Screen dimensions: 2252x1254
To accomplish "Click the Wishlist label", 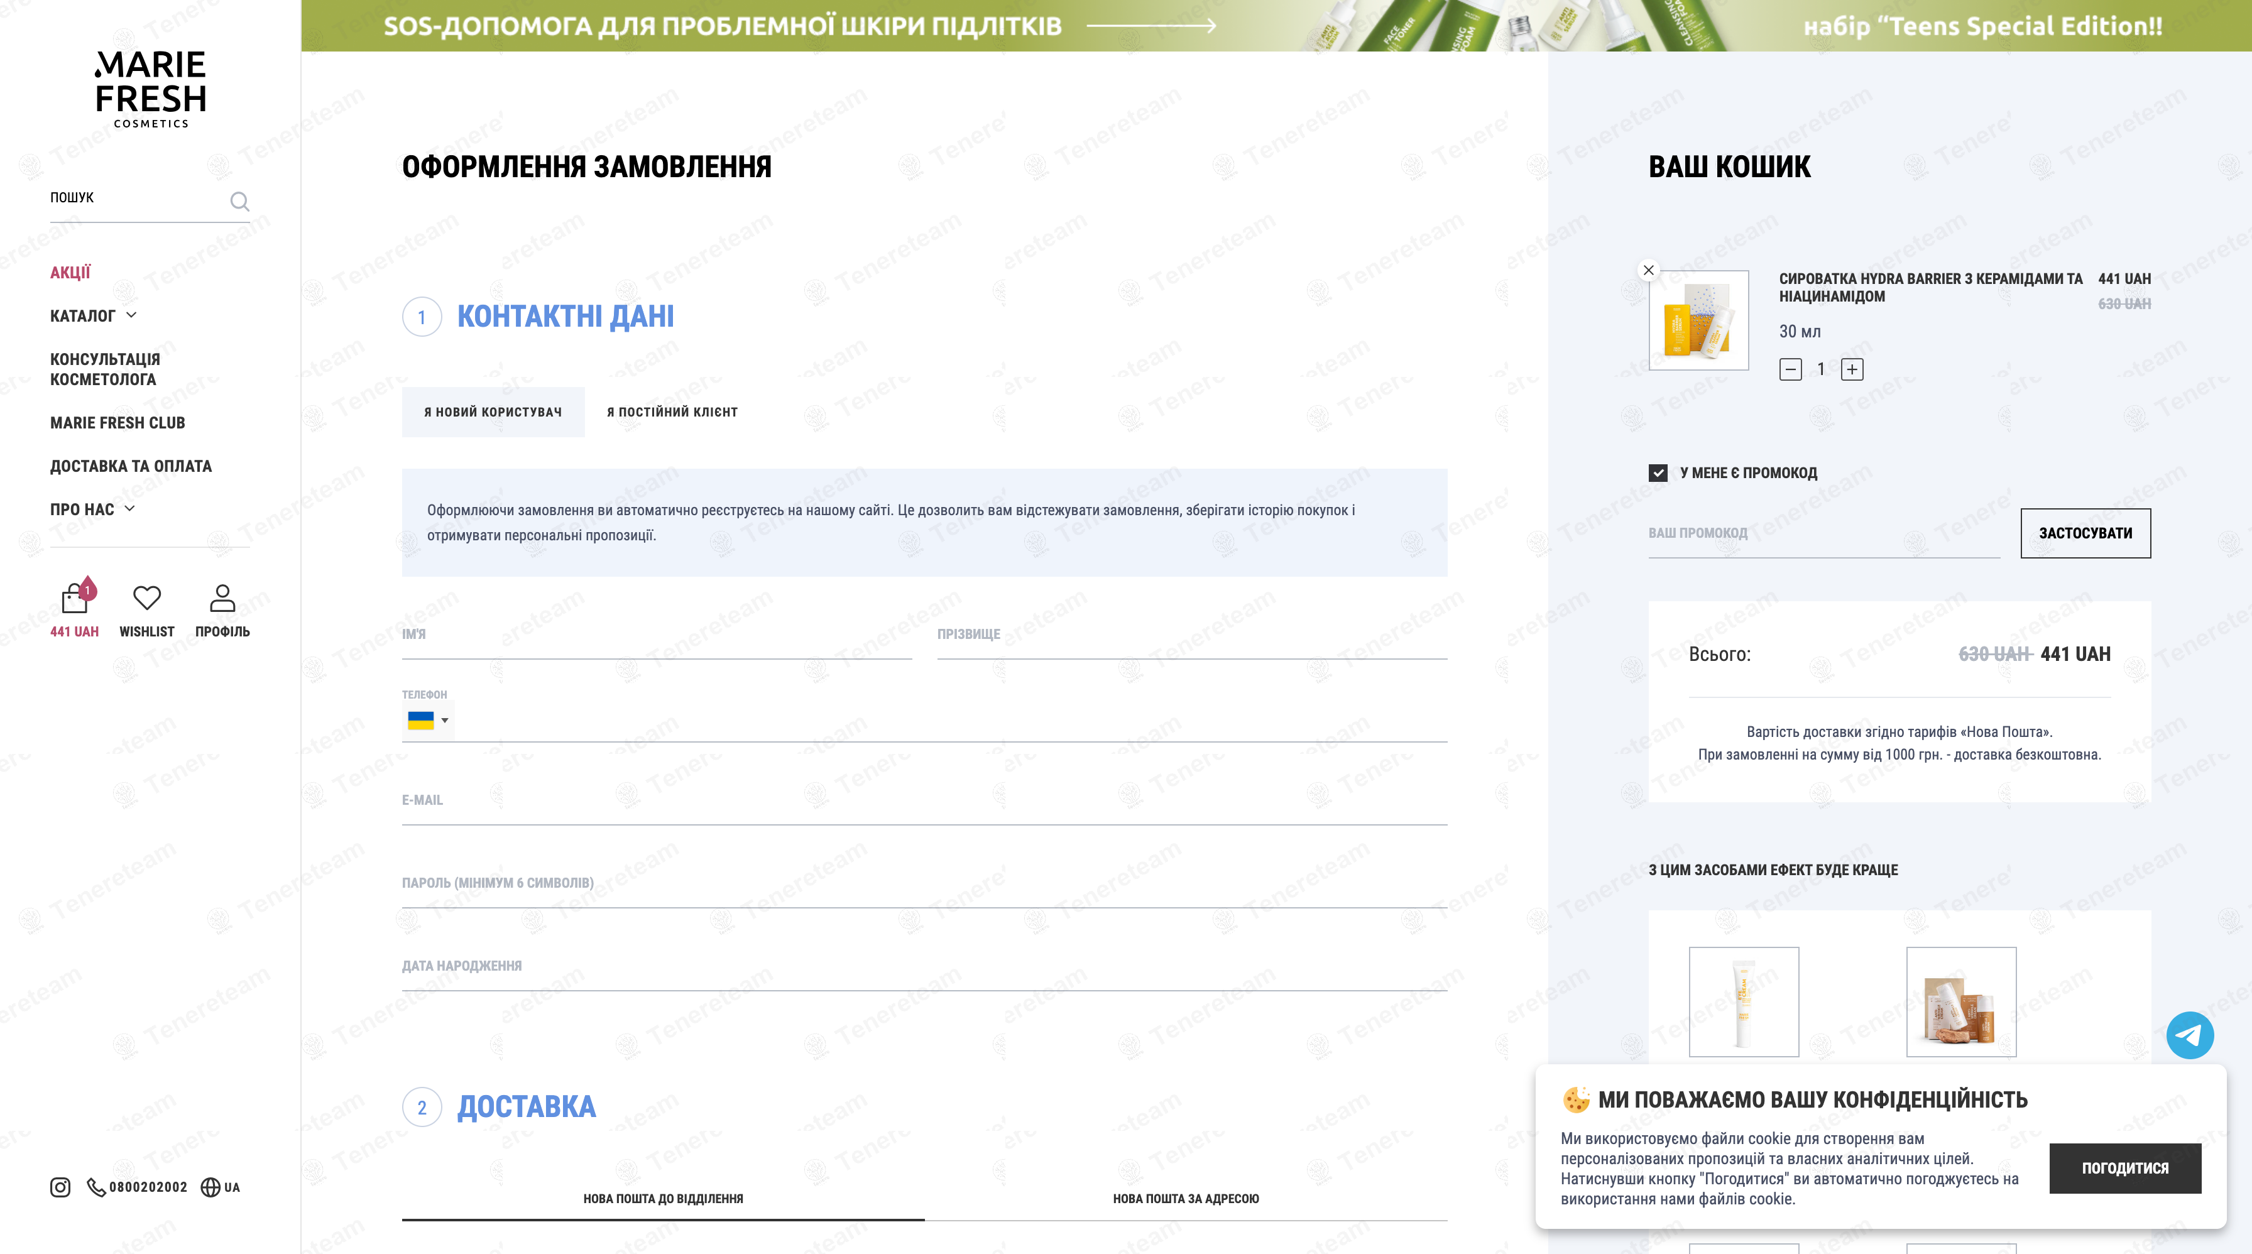I will (x=147, y=632).
